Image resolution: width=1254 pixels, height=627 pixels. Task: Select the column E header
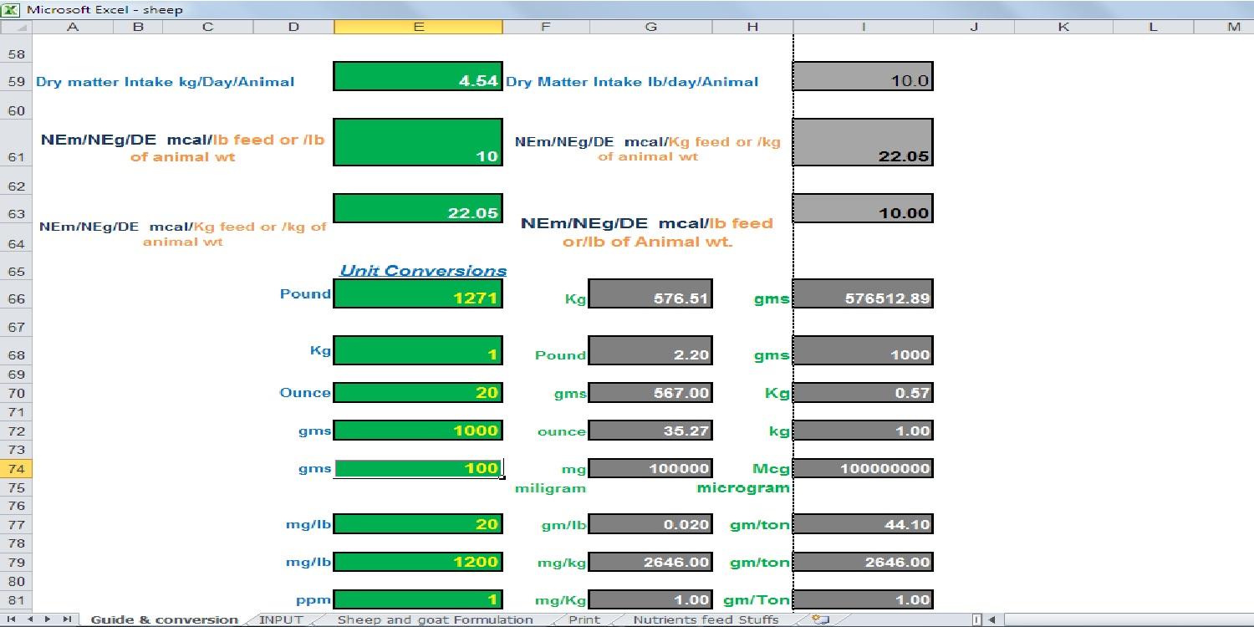click(418, 27)
